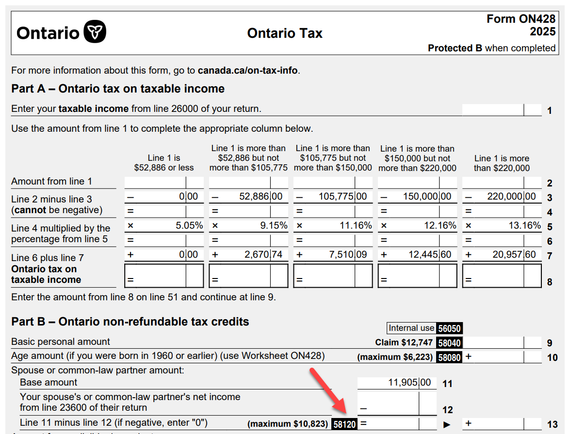The image size is (570, 434).
Task: Click the 52,886.00 value on line 3
Action: pyautogui.click(x=261, y=197)
